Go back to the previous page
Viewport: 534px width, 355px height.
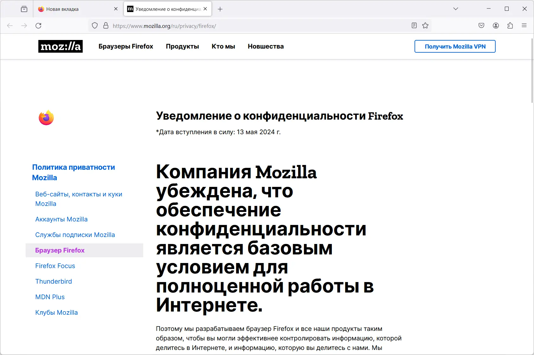point(10,25)
